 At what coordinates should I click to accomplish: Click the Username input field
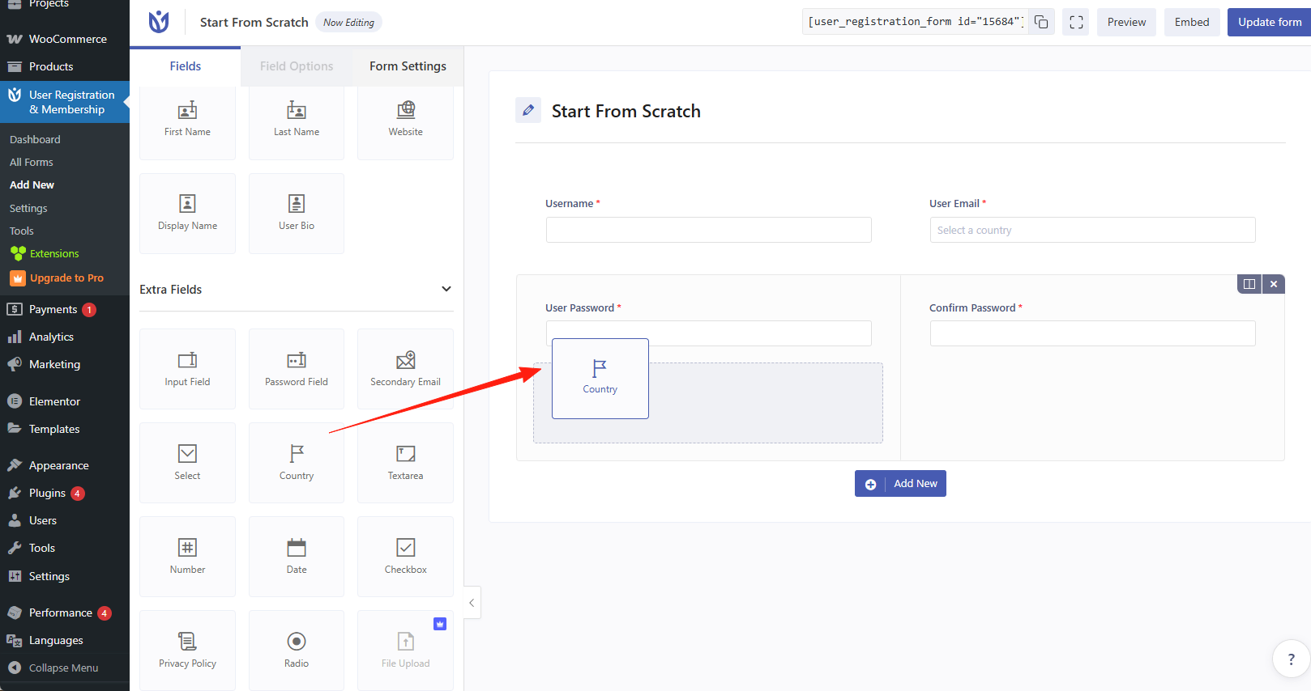(708, 230)
